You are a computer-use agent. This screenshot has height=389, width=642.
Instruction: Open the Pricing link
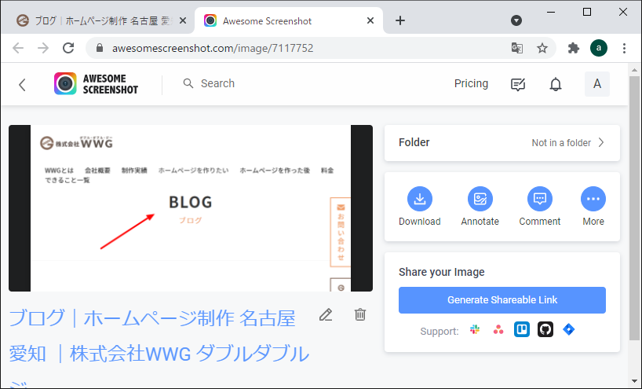tap(471, 83)
